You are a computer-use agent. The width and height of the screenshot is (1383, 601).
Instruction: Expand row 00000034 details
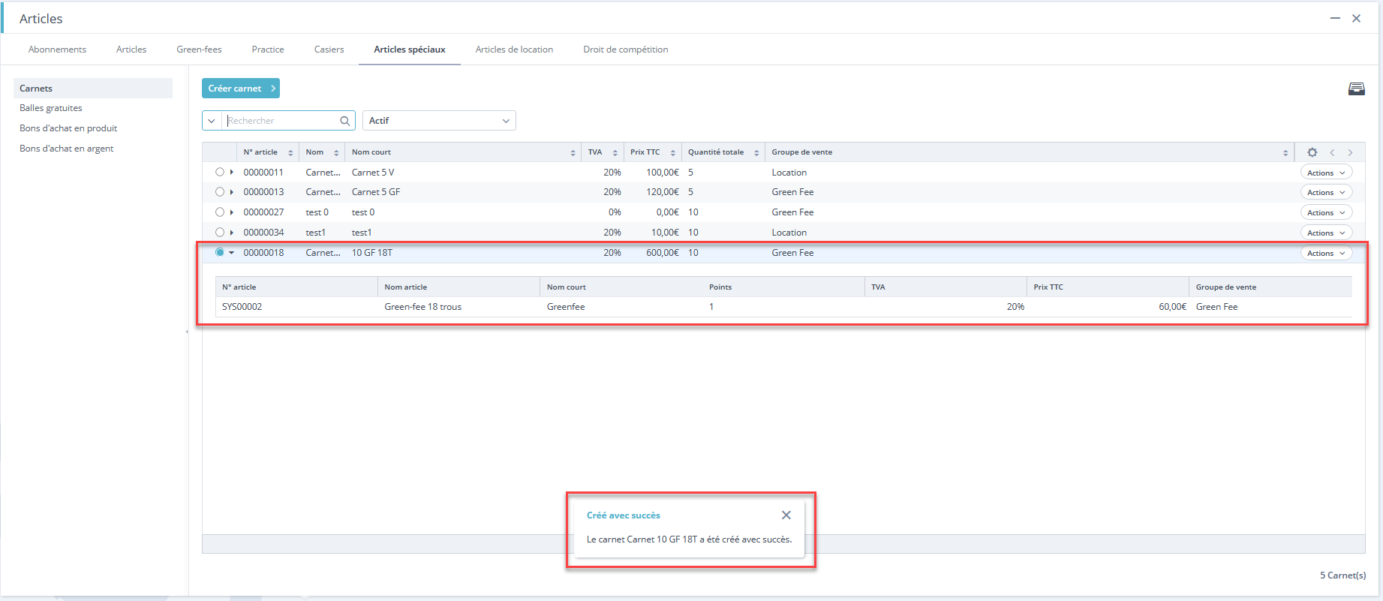pos(232,233)
